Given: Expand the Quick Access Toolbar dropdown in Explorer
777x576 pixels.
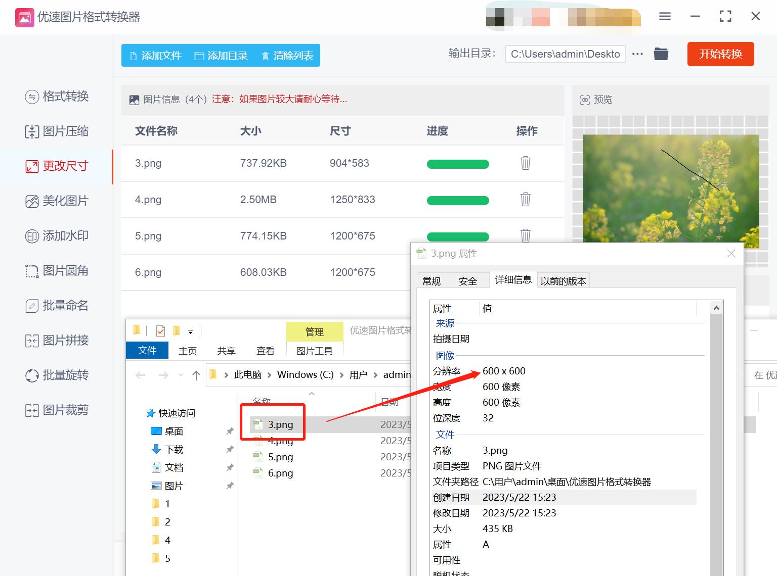Looking at the screenshot, I should (191, 331).
